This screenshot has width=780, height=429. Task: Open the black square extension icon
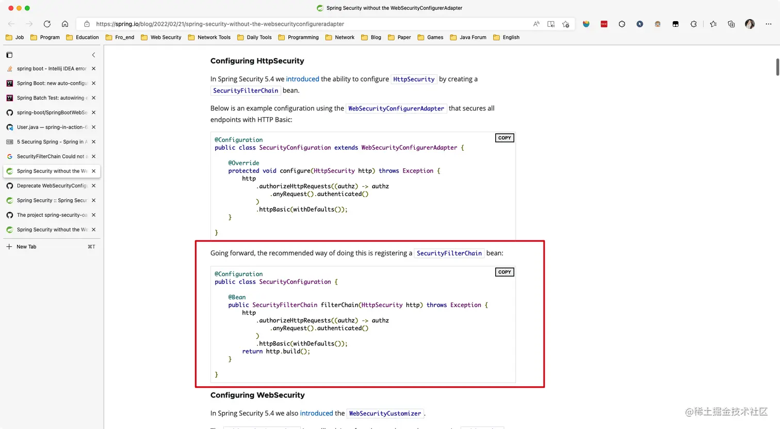point(675,24)
